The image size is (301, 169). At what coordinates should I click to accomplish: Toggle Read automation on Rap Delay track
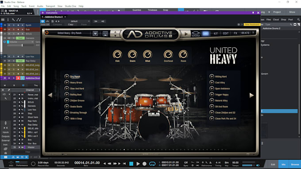click(x=20, y=61)
